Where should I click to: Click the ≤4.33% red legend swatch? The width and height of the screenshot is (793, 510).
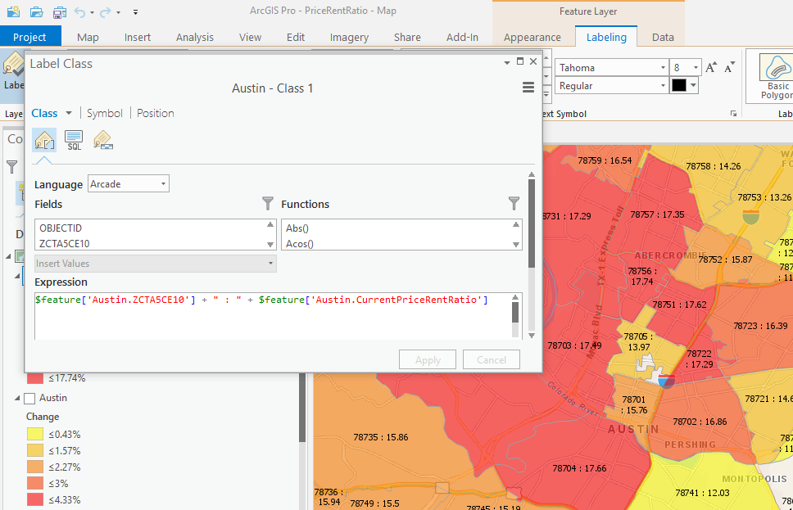tap(35, 500)
